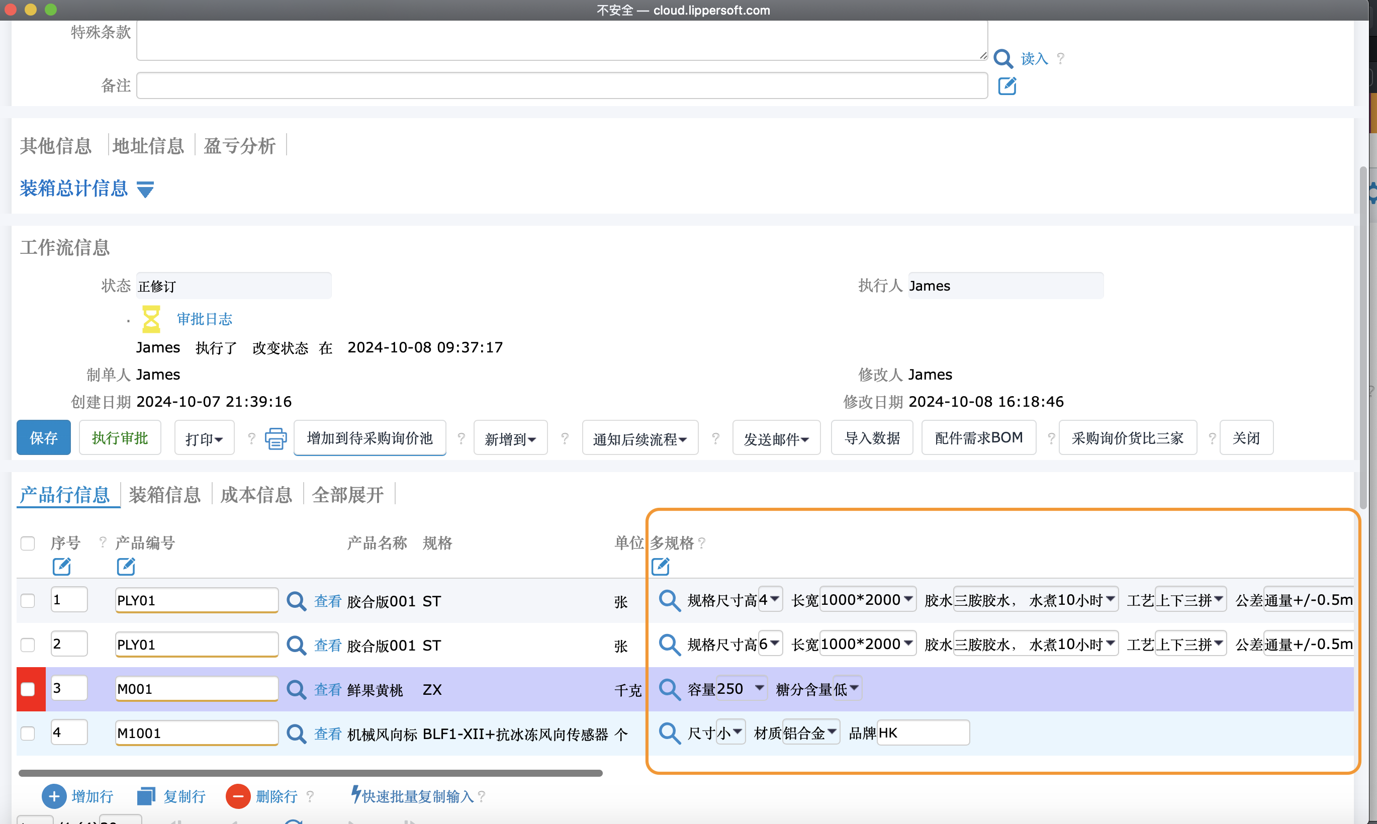Image resolution: width=1377 pixels, height=824 pixels.
Task: Switch to the 装箱信息 tab
Action: [x=164, y=494]
